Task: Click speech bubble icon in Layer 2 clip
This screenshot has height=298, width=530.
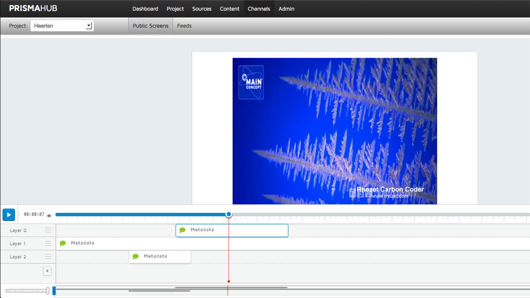Action: pos(135,257)
